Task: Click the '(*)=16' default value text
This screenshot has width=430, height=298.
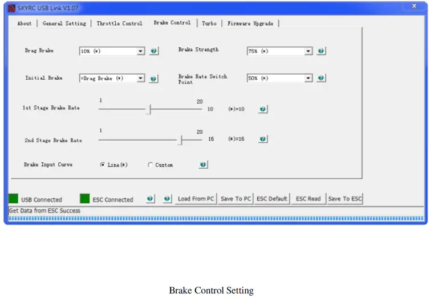Action: 237,139
